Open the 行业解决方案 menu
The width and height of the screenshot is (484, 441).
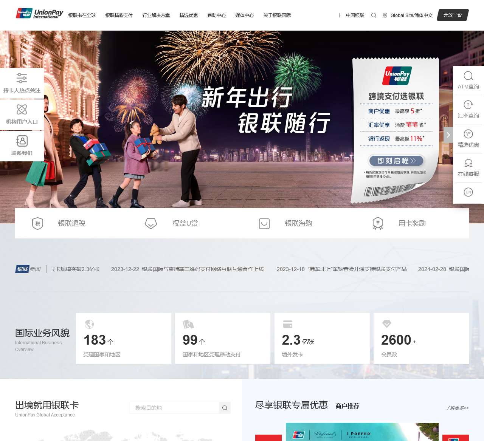[x=156, y=15]
